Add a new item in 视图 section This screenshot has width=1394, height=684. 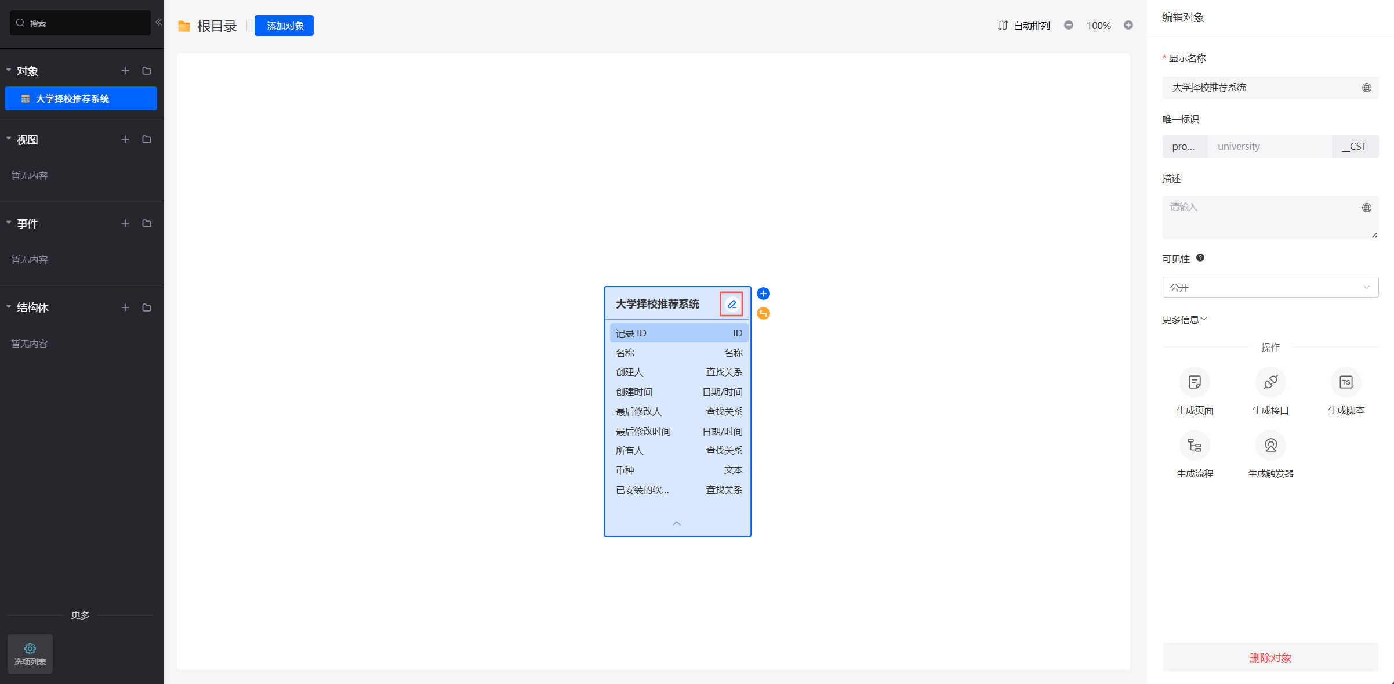125,139
